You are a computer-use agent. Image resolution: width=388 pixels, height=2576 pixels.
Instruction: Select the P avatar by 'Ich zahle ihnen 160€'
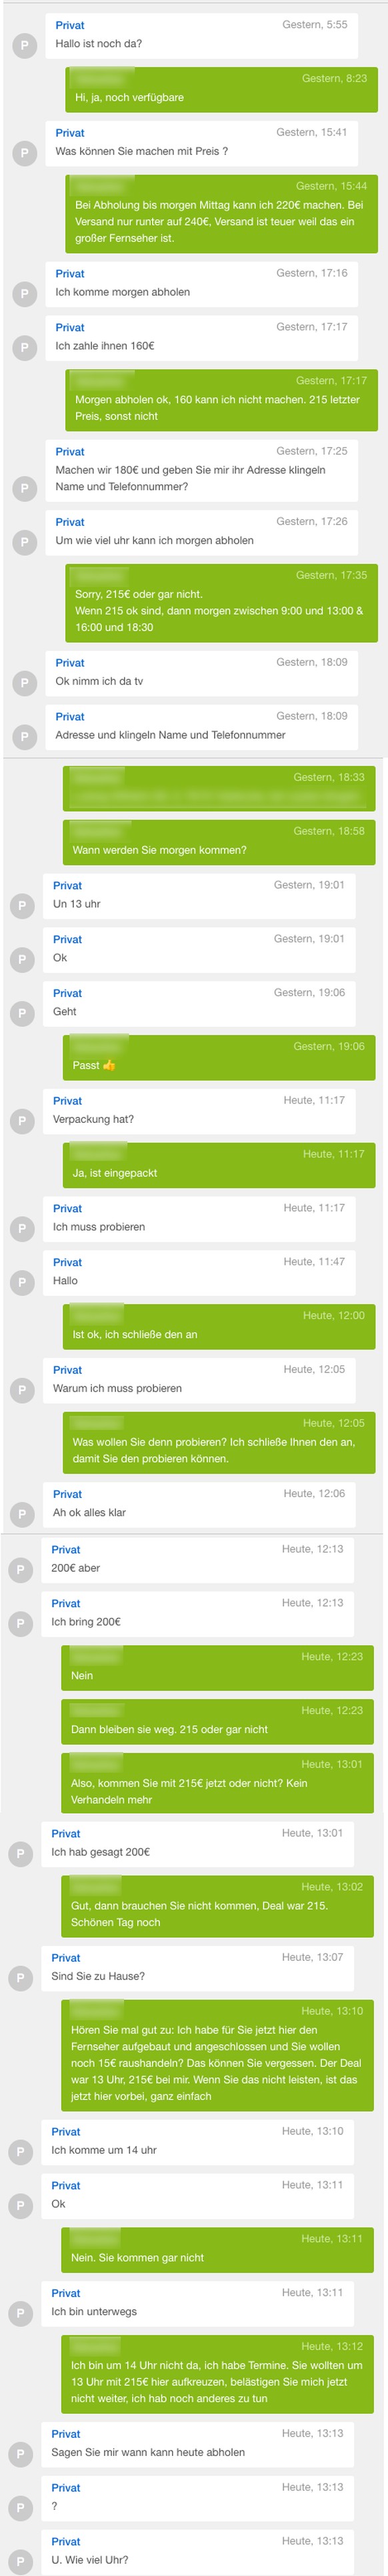coord(25,347)
